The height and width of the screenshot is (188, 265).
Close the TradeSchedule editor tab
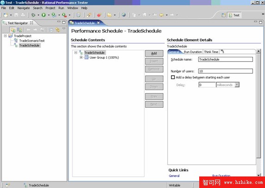pos(98,23)
